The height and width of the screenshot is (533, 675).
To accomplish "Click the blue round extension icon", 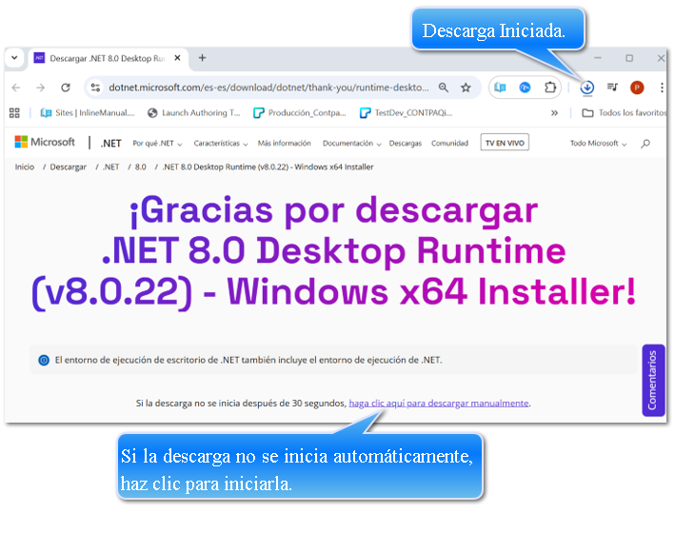I will [525, 88].
